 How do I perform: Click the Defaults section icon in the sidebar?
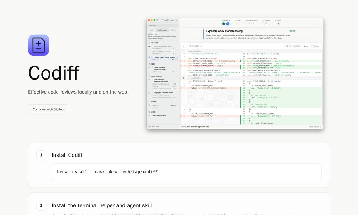(x=149, y=43)
